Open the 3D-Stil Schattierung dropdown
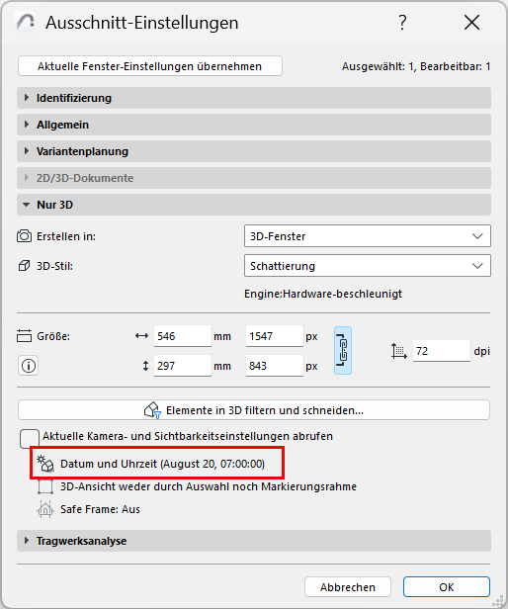Screen dimensions: 508x609 tap(368, 266)
